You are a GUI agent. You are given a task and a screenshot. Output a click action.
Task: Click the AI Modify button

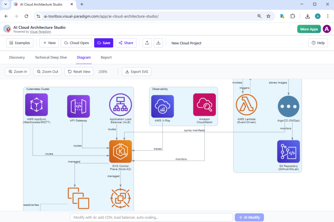click(249, 217)
